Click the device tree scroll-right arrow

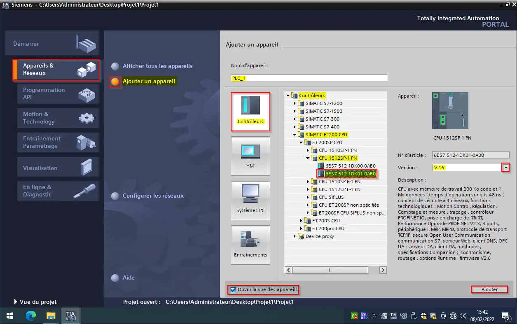pos(383,270)
